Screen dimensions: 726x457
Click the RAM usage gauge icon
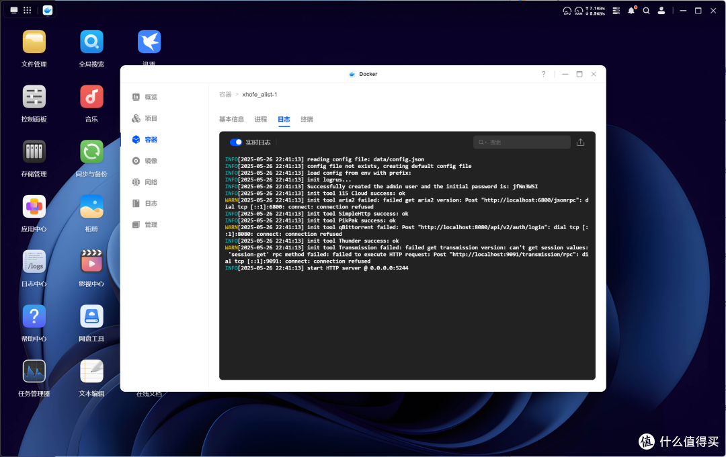tap(578, 11)
